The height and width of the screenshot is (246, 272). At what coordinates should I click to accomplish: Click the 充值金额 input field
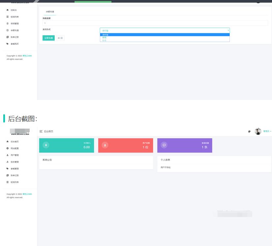[x=155, y=23]
